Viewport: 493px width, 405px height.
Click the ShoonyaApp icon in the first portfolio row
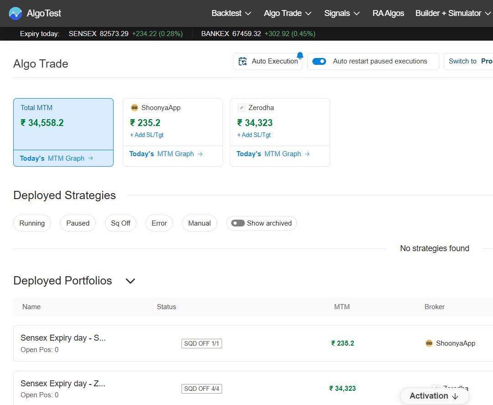coord(429,343)
